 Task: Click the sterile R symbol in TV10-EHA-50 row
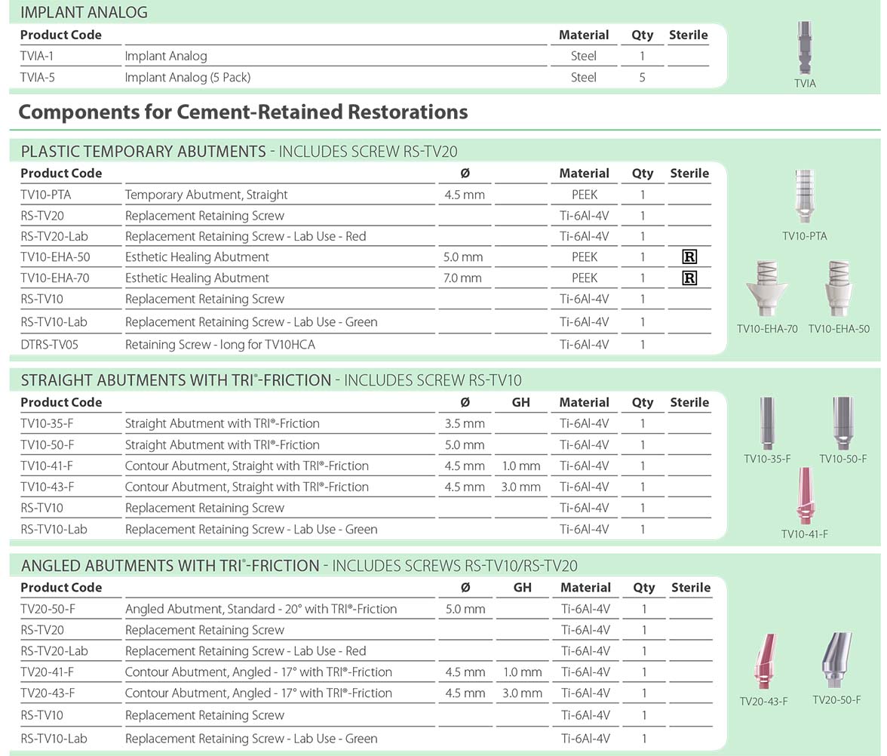click(689, 257)
